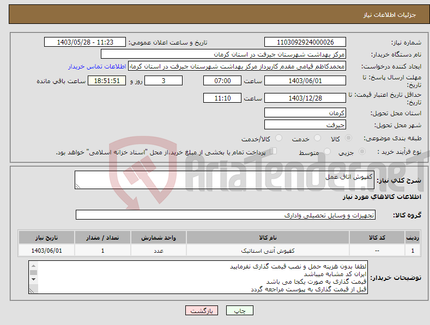Select the کالا/خدمت radio button
Image resolution: width=430 pixels, height=325 pixels.
pos(278,138)
